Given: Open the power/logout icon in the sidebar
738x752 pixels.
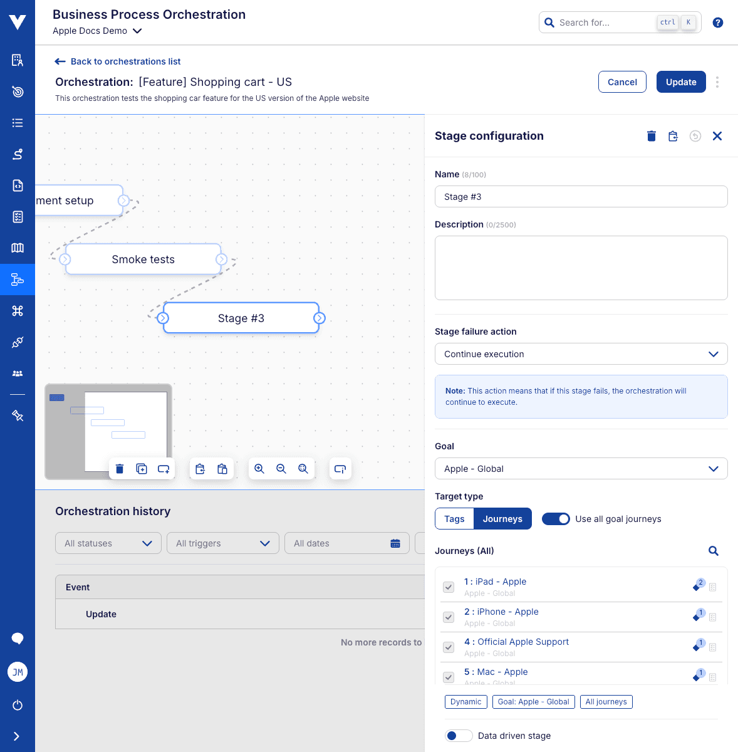Looking at the screenshot, I should pos(18,705).
